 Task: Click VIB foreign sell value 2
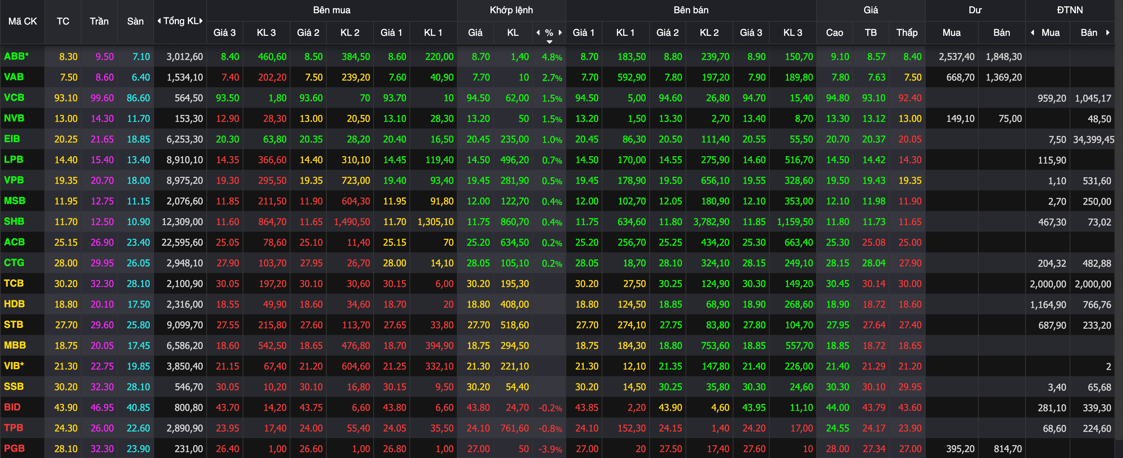pos(1108,367)
